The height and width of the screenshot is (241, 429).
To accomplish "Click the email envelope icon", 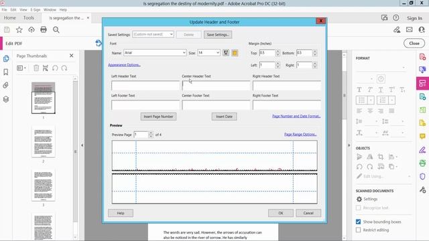I will pos(410,29).
